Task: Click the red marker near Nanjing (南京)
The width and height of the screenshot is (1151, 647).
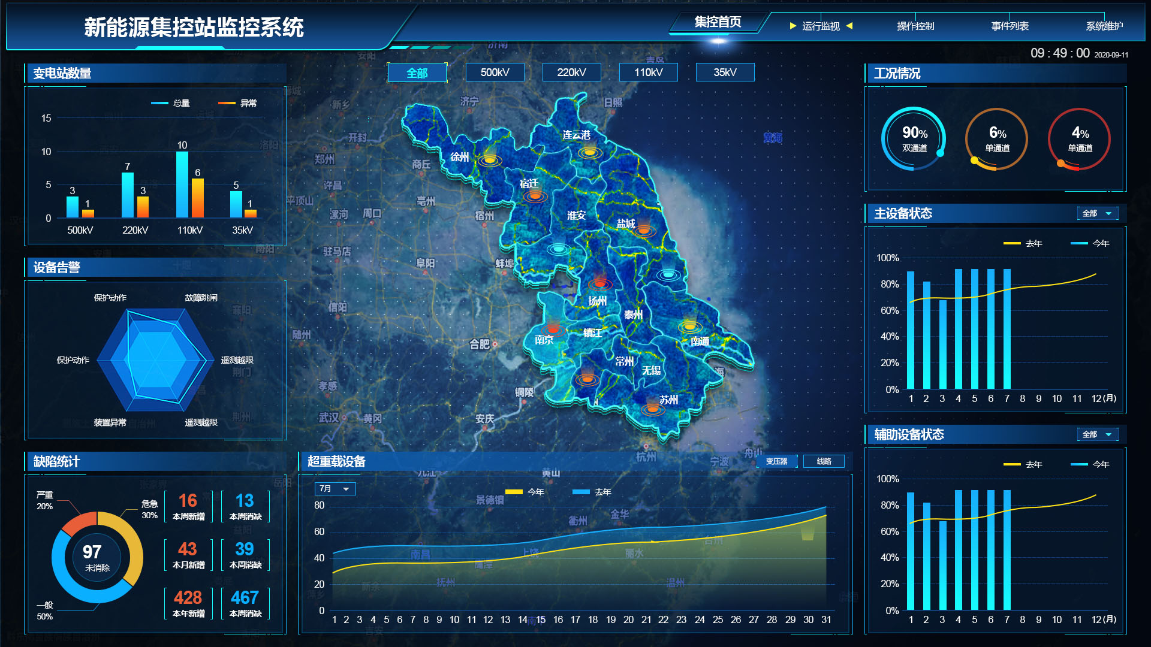Action: [553, 329]
